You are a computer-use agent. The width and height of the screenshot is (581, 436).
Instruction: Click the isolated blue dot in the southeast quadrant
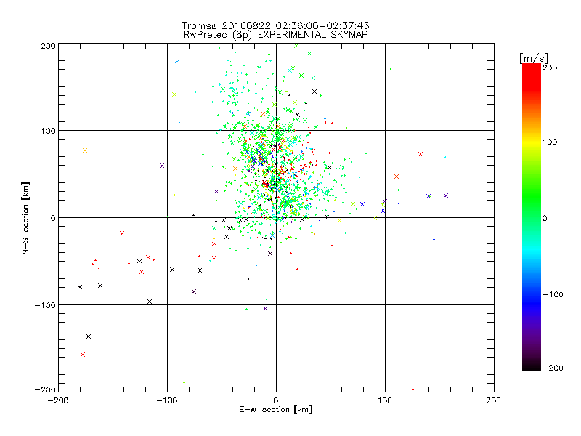[x=434, y=240]
